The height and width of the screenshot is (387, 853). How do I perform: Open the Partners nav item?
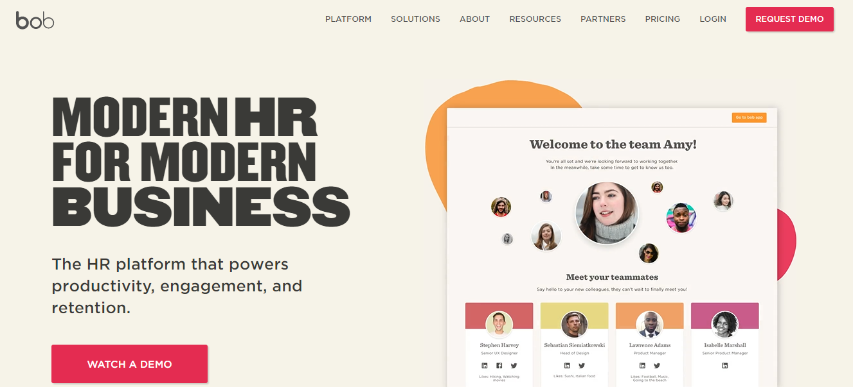coord(603,19)
